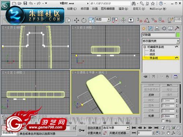Screen dimensions: 183x137
Task: Click the green object color swatch
Action: click(178, 35)
